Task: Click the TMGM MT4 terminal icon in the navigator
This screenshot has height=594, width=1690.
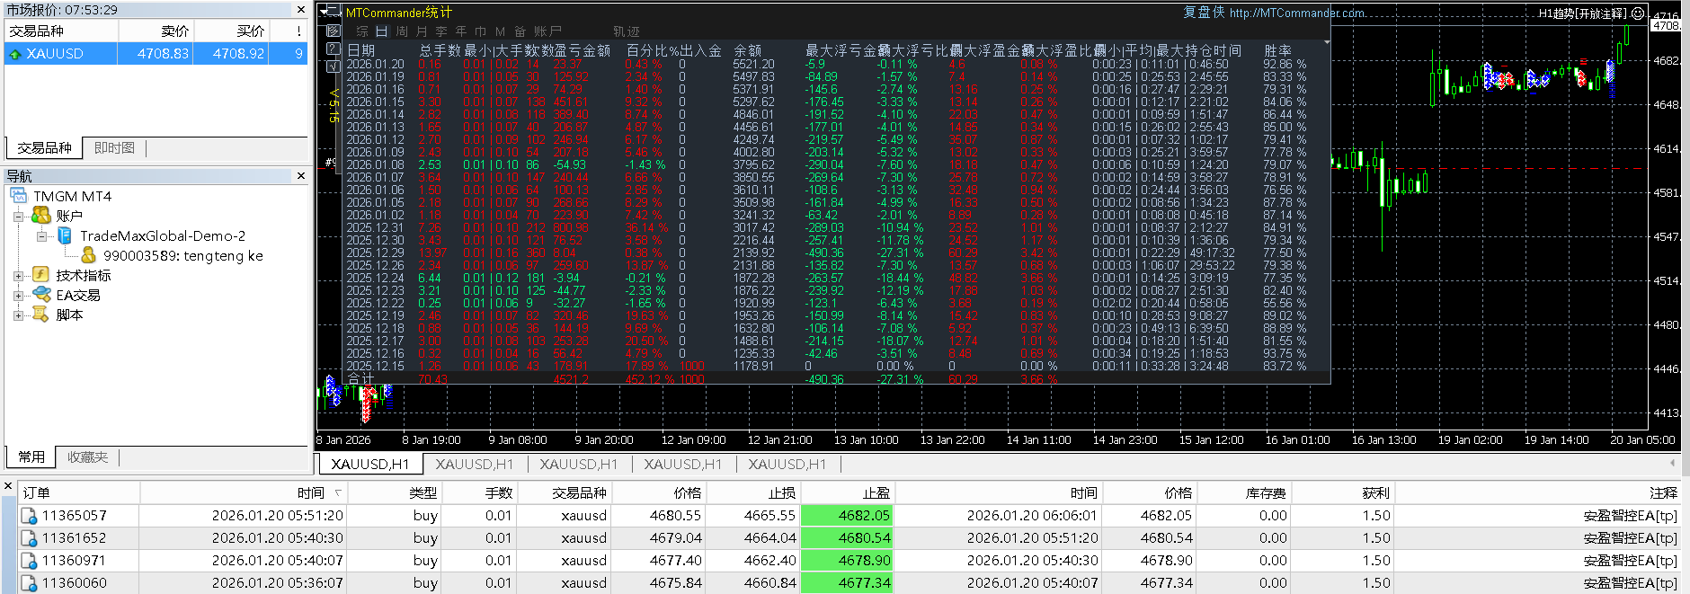Action: [19, 196]
